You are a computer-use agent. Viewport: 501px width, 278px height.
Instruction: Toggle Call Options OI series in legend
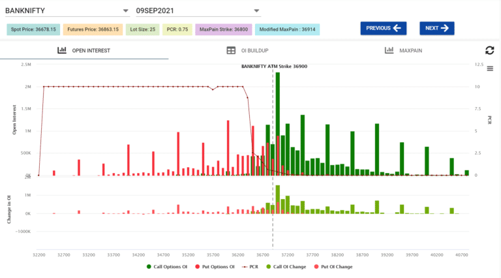pyautogui.click(x=167, y=266)
